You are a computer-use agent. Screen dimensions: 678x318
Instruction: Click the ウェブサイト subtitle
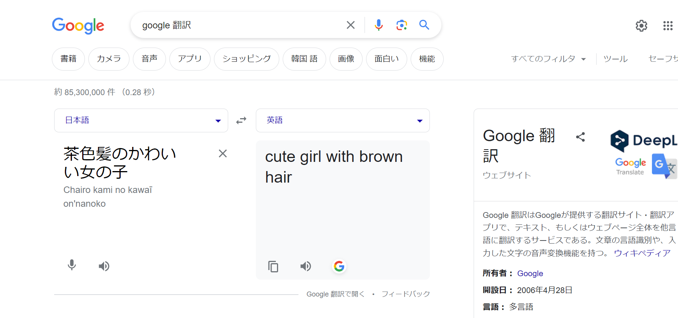(x=507, y=175)
